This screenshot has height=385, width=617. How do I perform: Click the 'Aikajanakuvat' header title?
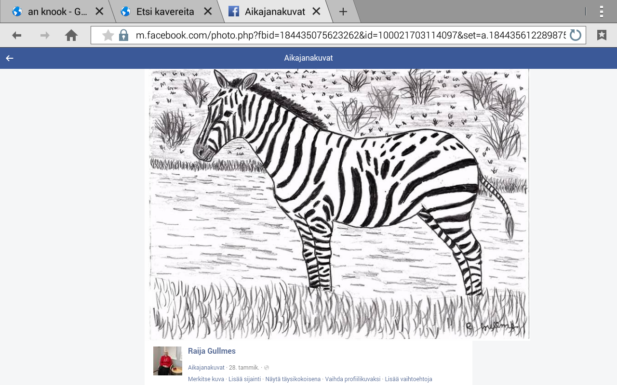[308, 58]
